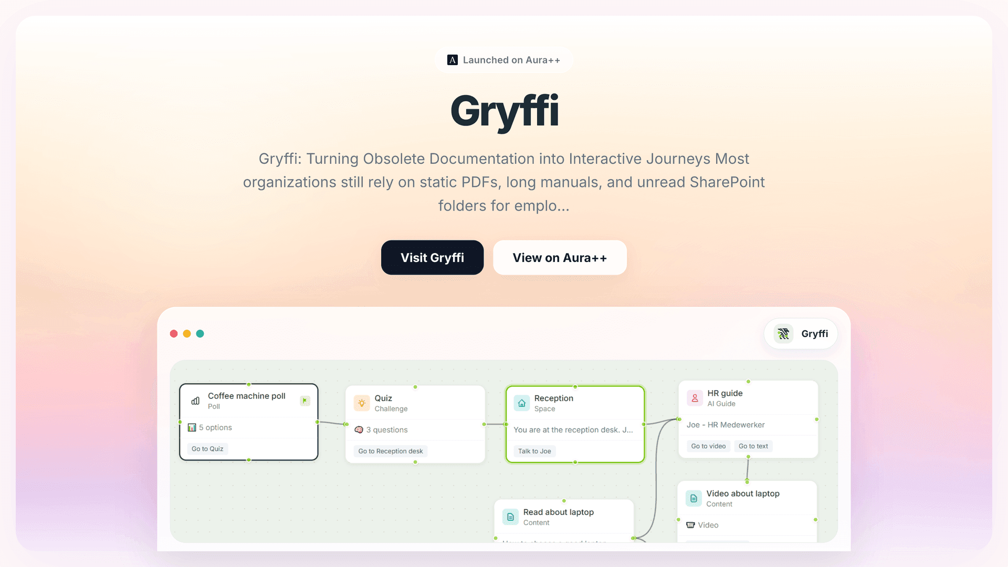Click document icon on Read about laptop card
The width and height of the screenshot is (1008, 567).
pyautogui.click(x=510, y=517)
